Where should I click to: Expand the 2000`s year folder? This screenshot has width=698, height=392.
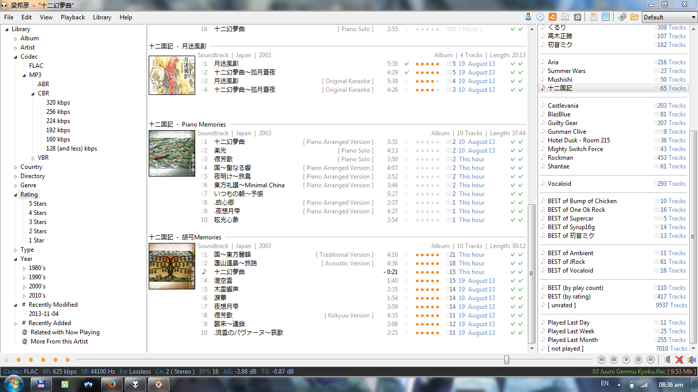24,287
